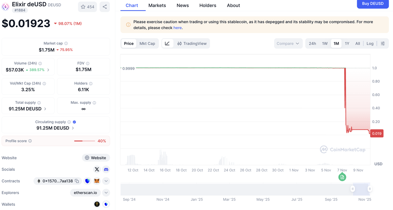Select the 1W time range
The image size is (393, 210).
[x=325, y=43]
